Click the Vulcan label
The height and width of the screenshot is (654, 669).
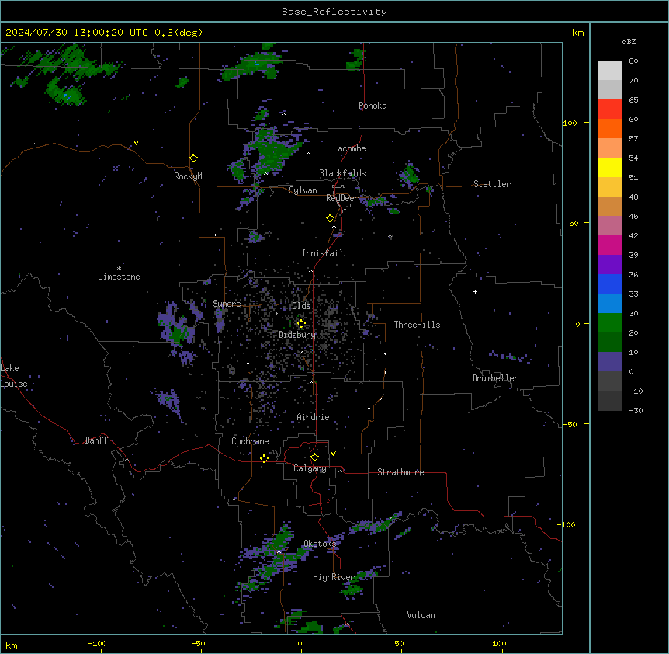(x=421, y=615)
